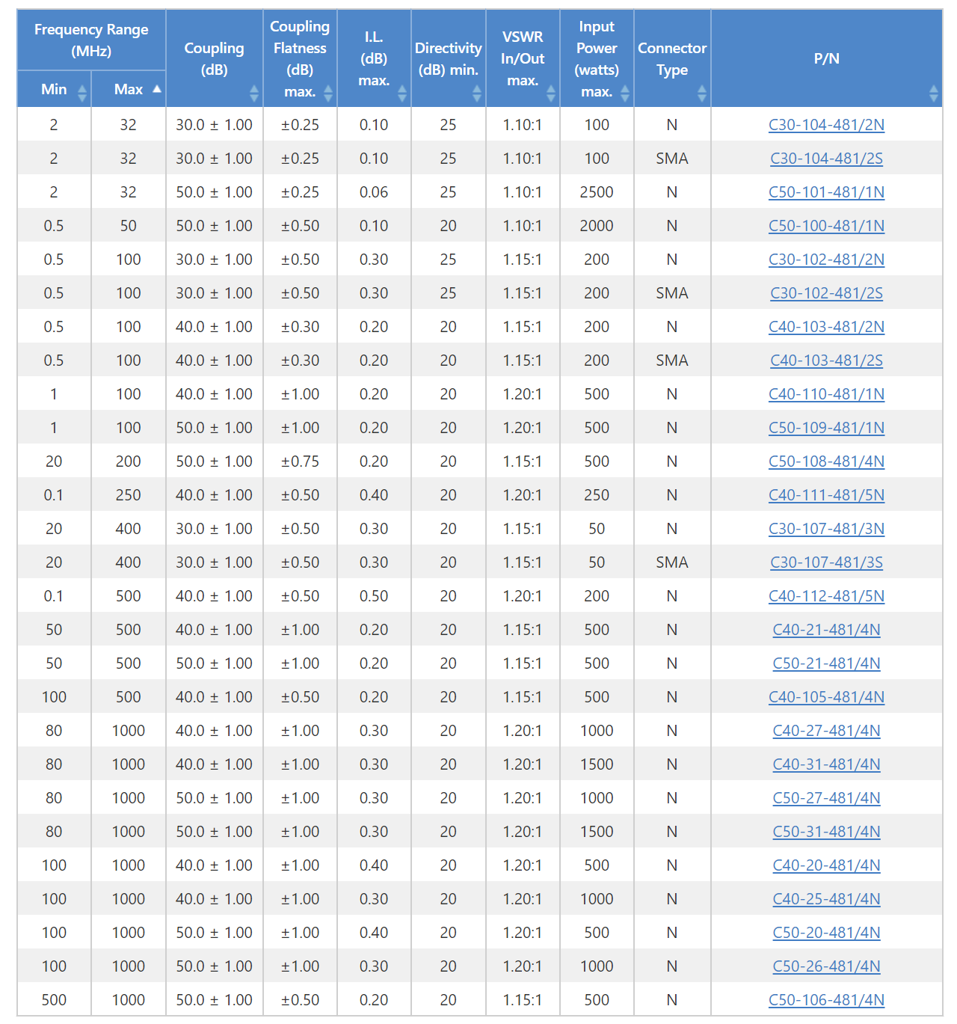
Task: Sort by VSWR In/Out column arrows
Action: [551, 93]
